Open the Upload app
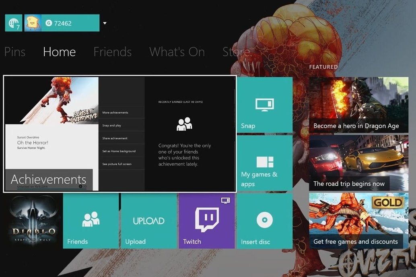 pyautogui.click(x=148, y=220)
